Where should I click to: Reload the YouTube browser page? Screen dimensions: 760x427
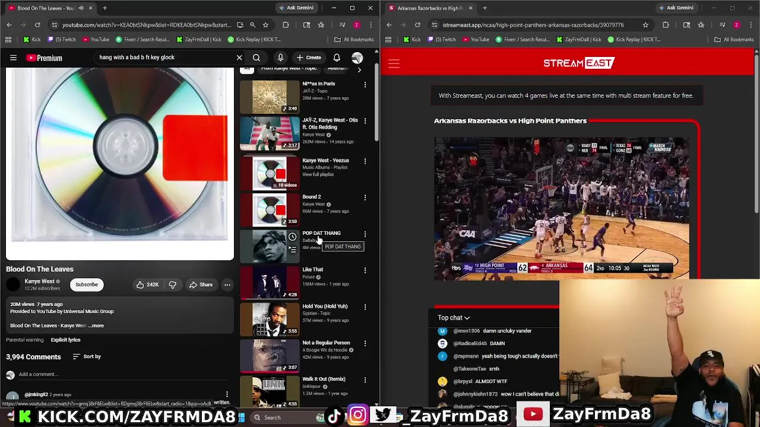[x=37, y=25]
